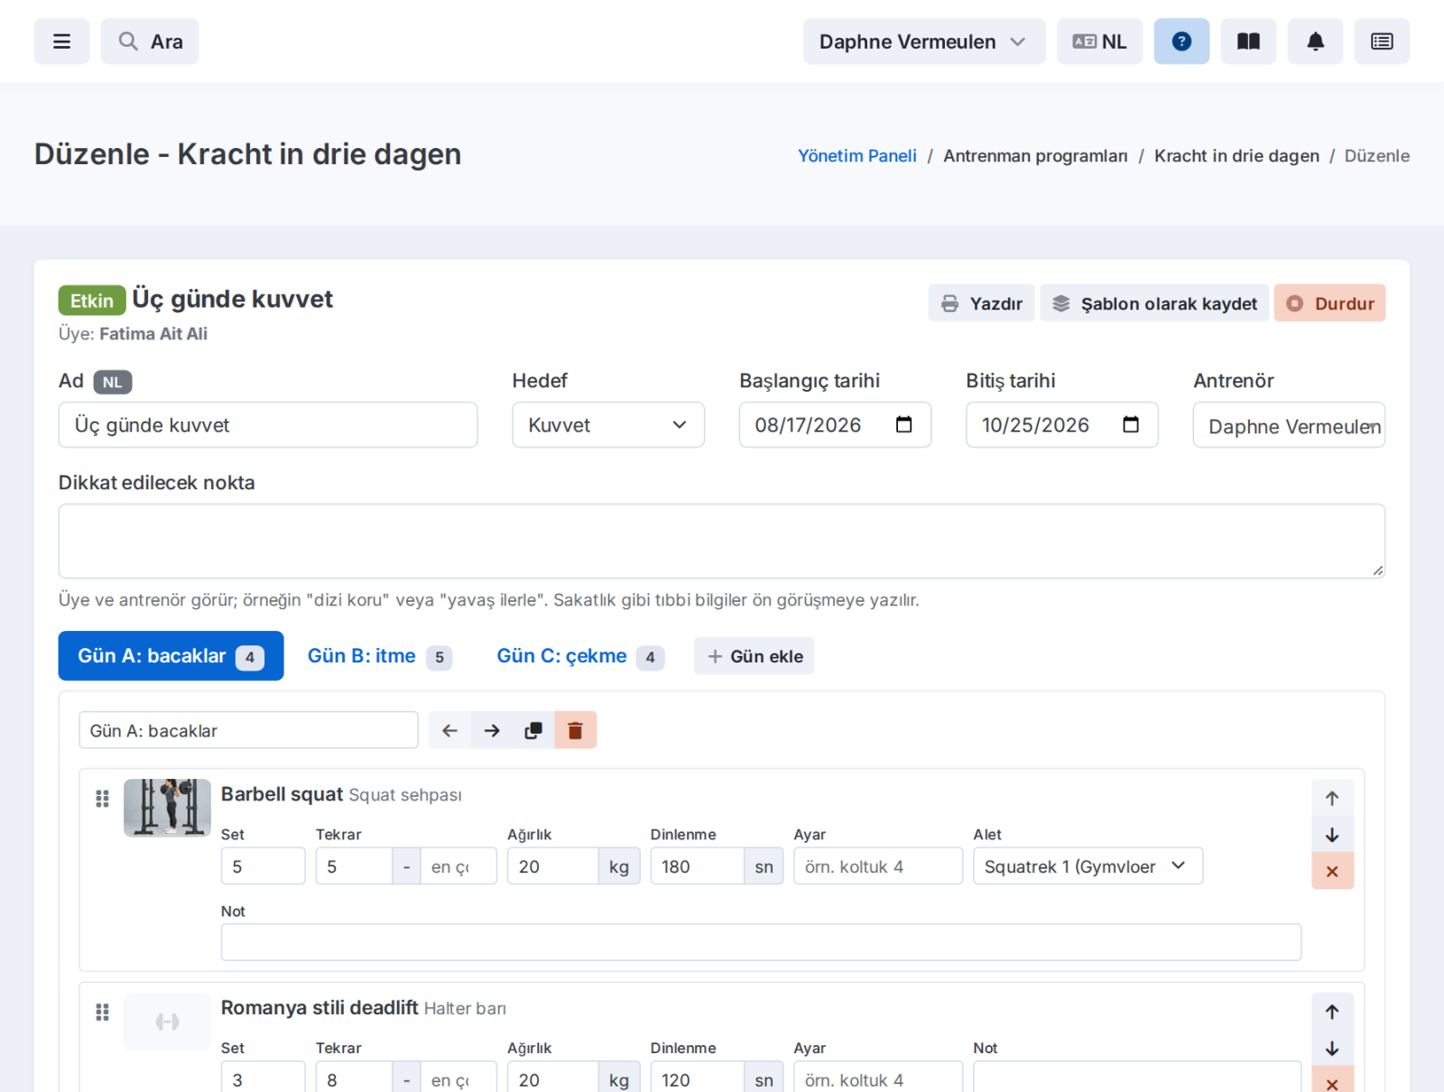Click the Barbell squat Not field
Screen dimensions: 1444x1092
tap(761, 941)
